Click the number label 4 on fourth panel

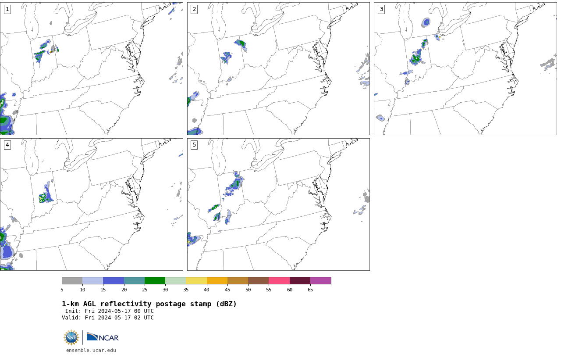click(7, 145)
